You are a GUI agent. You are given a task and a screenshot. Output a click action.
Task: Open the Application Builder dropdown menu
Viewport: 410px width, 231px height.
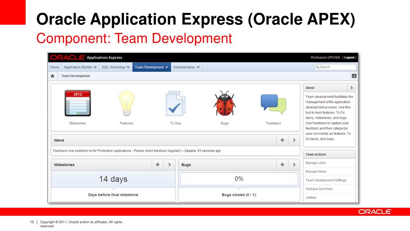pos(80,67)
